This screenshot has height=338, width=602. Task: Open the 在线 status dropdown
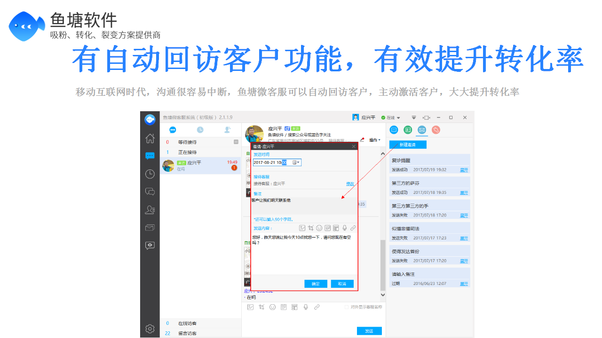[391, 117]
